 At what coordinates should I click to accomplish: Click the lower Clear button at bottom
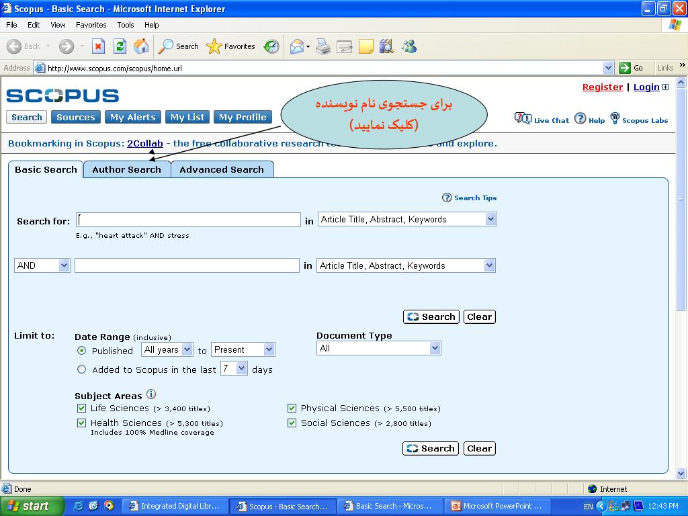480,448
